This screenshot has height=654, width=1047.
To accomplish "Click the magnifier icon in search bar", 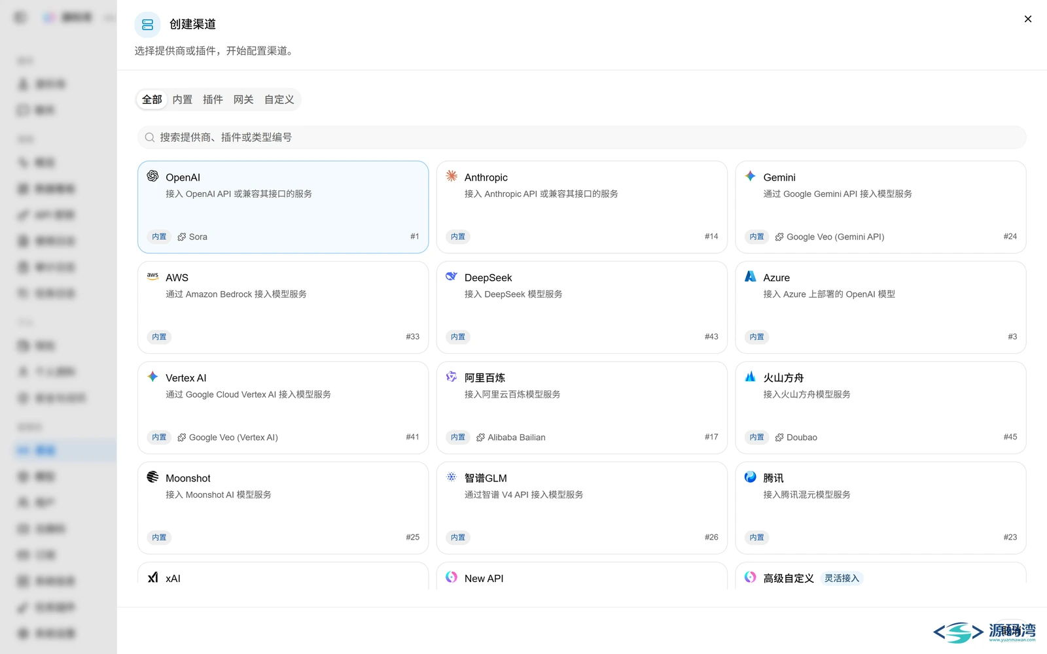I will (150, 137).
